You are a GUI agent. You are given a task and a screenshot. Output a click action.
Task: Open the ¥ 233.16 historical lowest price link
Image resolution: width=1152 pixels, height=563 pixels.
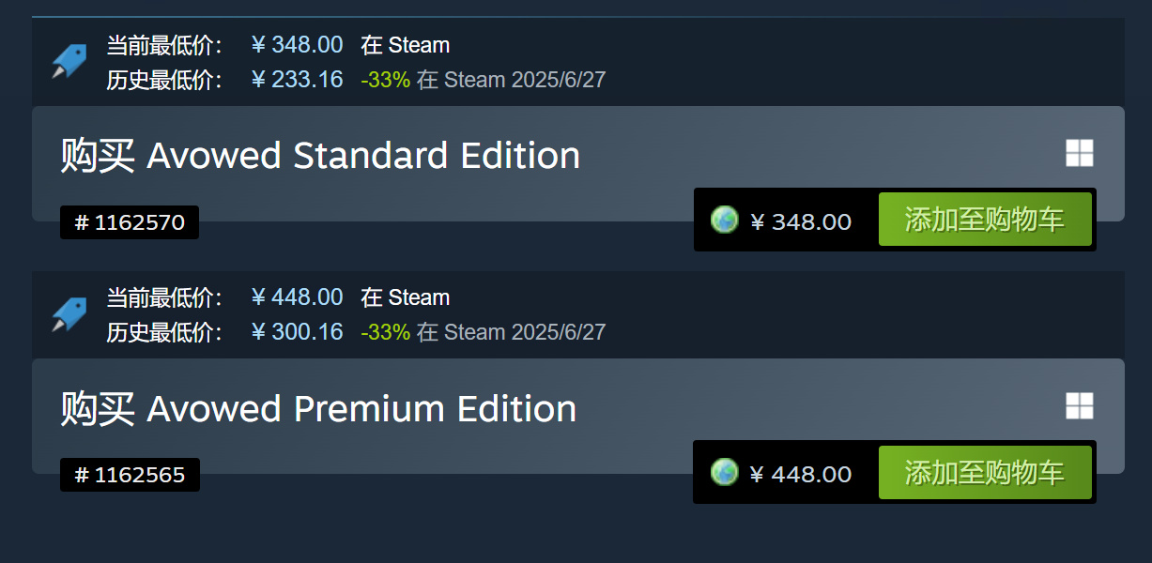(x=298, y=80)
